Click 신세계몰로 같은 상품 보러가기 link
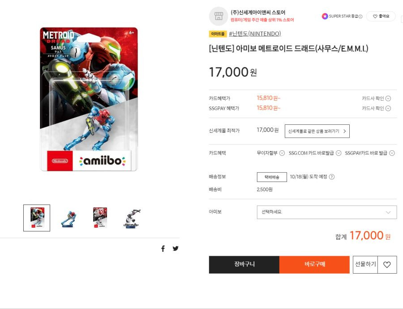This screenshot has width=403, height=309. pos(317,131)
